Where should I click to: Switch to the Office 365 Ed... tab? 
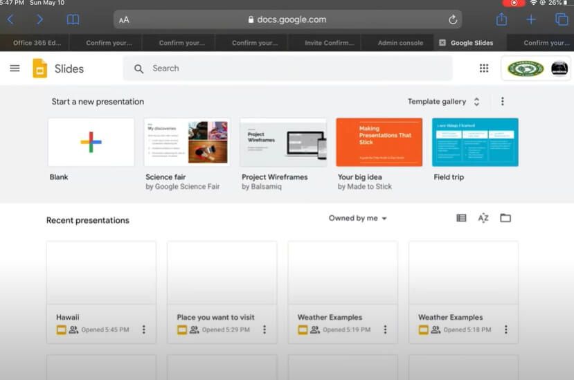tap(35, 43)
